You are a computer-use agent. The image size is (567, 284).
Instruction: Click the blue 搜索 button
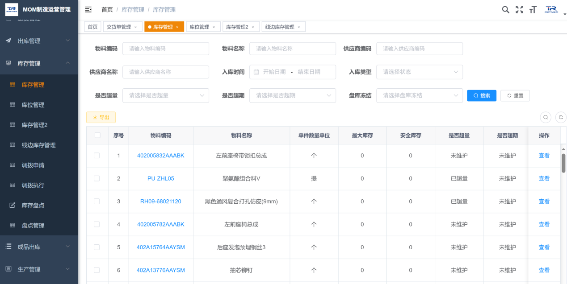tap(482, 95)
